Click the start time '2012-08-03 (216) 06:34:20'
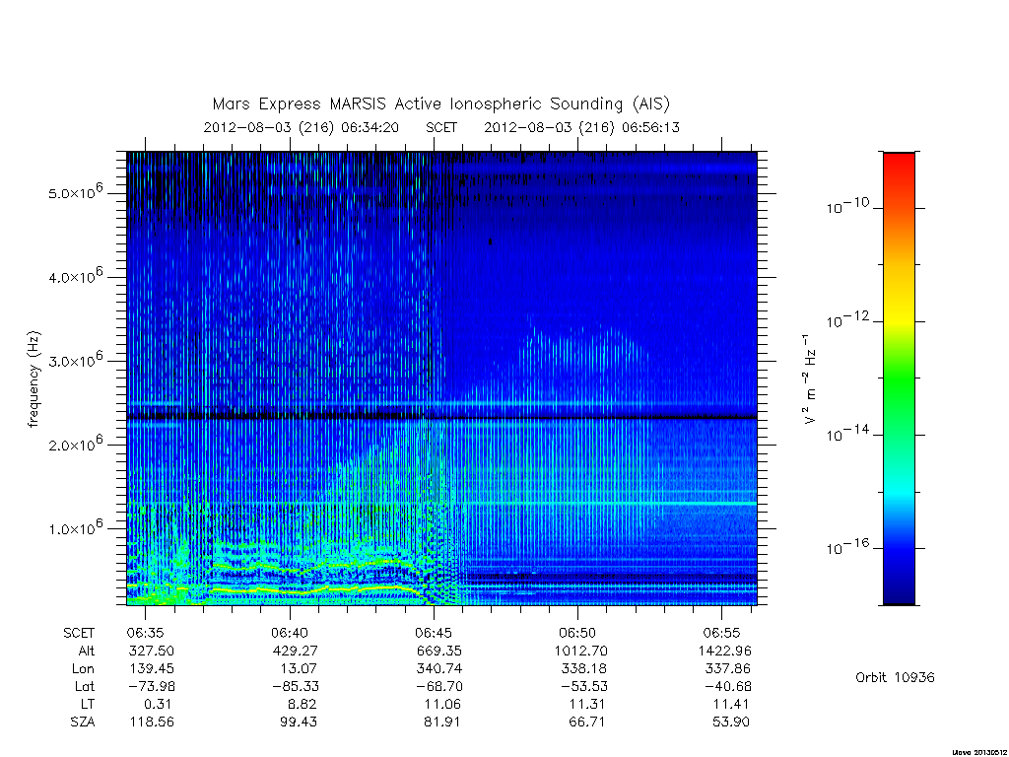Viewport: 1009px width, 757px height. coord(302,127)
